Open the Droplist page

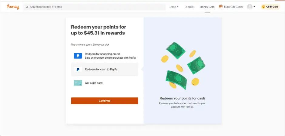click(189, 7)
